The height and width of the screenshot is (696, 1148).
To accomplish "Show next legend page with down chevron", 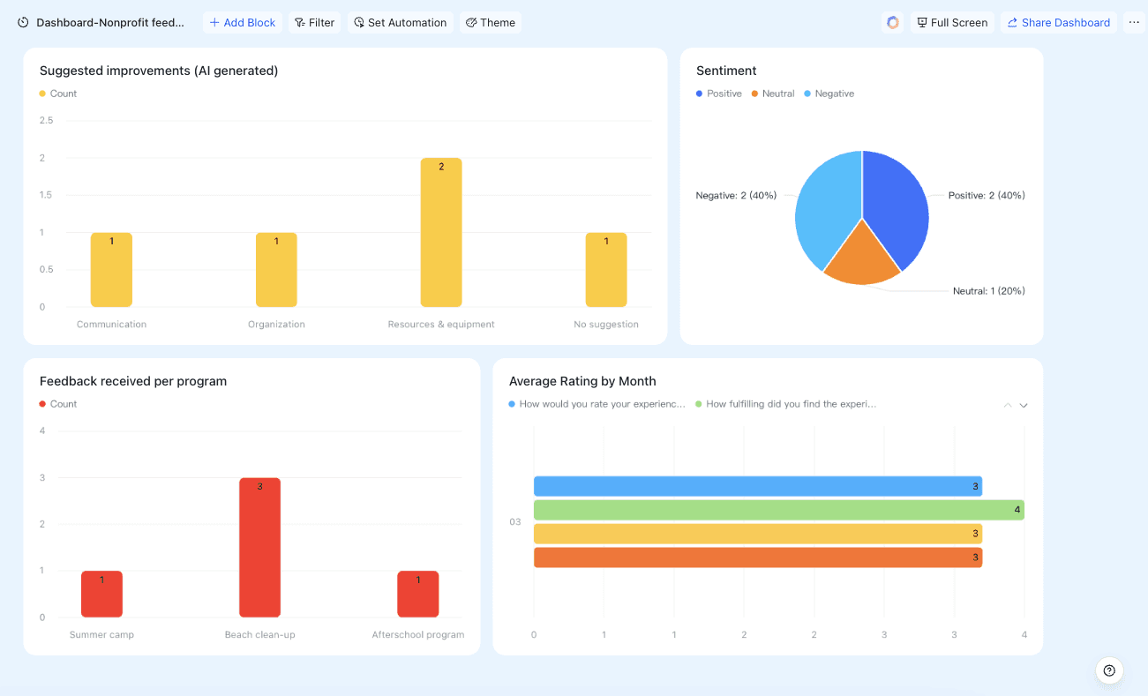I will tap(1024, 405).
